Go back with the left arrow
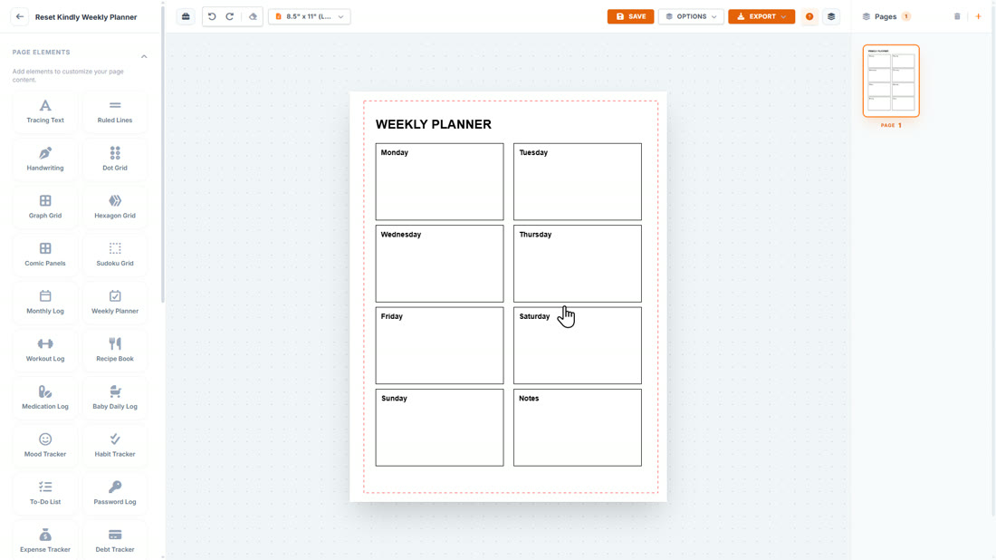The width and height of the screenshot is (996, 560). tap(20, 16)
